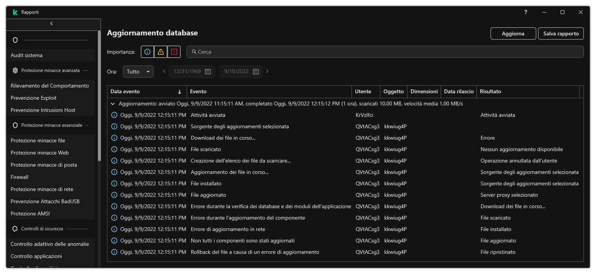Toggle the critical importance filter icon

174,52
